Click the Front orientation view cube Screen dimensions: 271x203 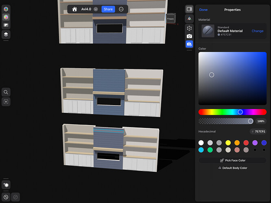click(x=170, y=18)
